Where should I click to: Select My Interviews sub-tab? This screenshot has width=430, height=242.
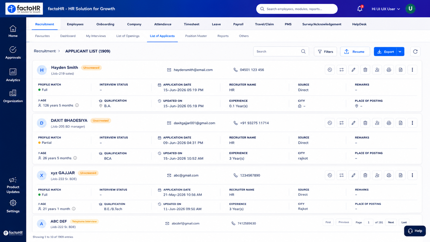click(96, 36)
